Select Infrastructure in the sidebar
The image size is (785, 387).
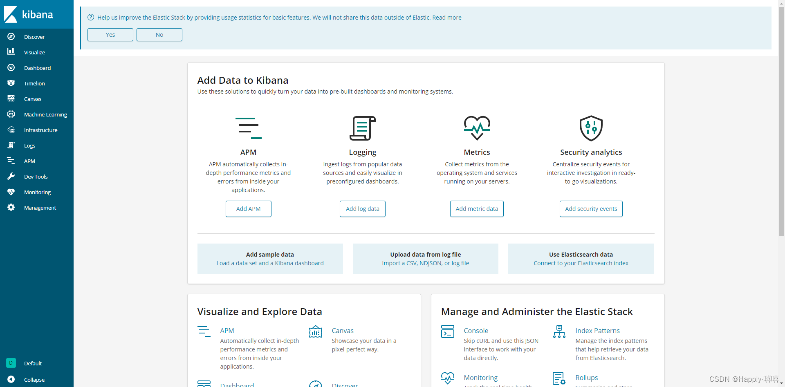tap(41, 130)
